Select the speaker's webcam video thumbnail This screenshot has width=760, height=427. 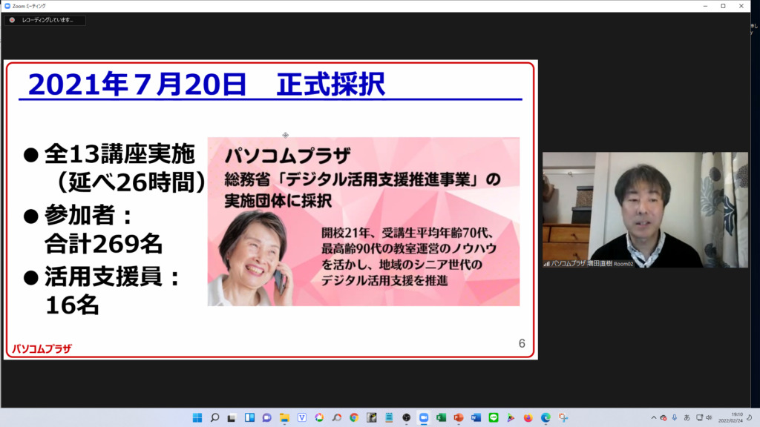click(x=645, y=210)
